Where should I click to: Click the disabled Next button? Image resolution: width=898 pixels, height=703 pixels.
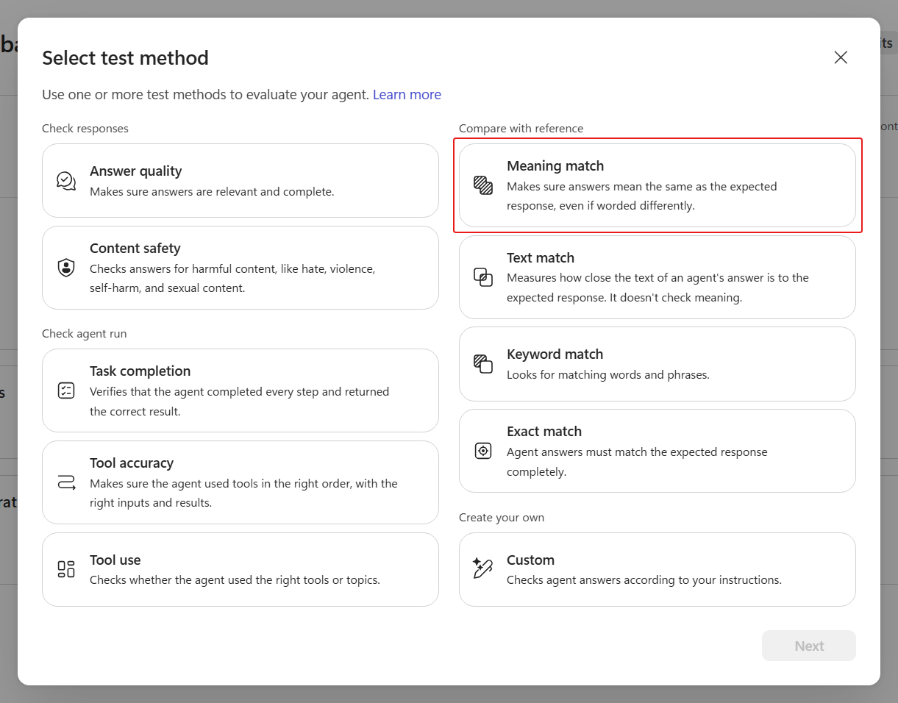point(809,646)
